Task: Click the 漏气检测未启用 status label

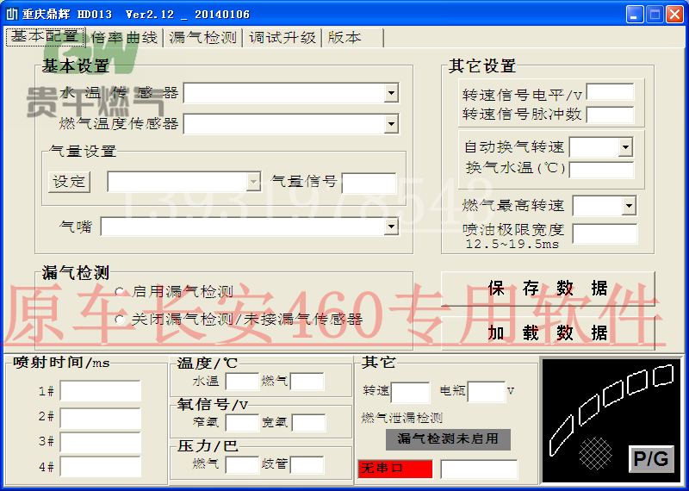Action: (x=448, y=439)
